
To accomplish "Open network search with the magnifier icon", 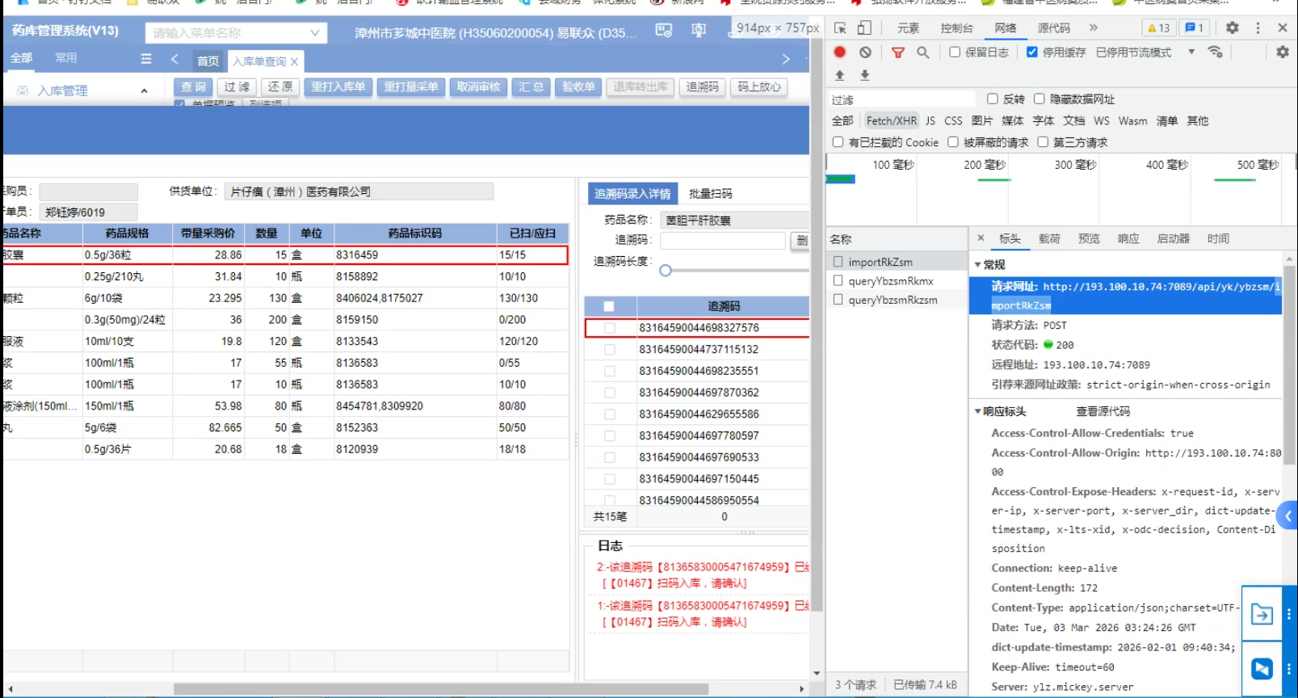I will pyautogui.click(x=922, y=53).
